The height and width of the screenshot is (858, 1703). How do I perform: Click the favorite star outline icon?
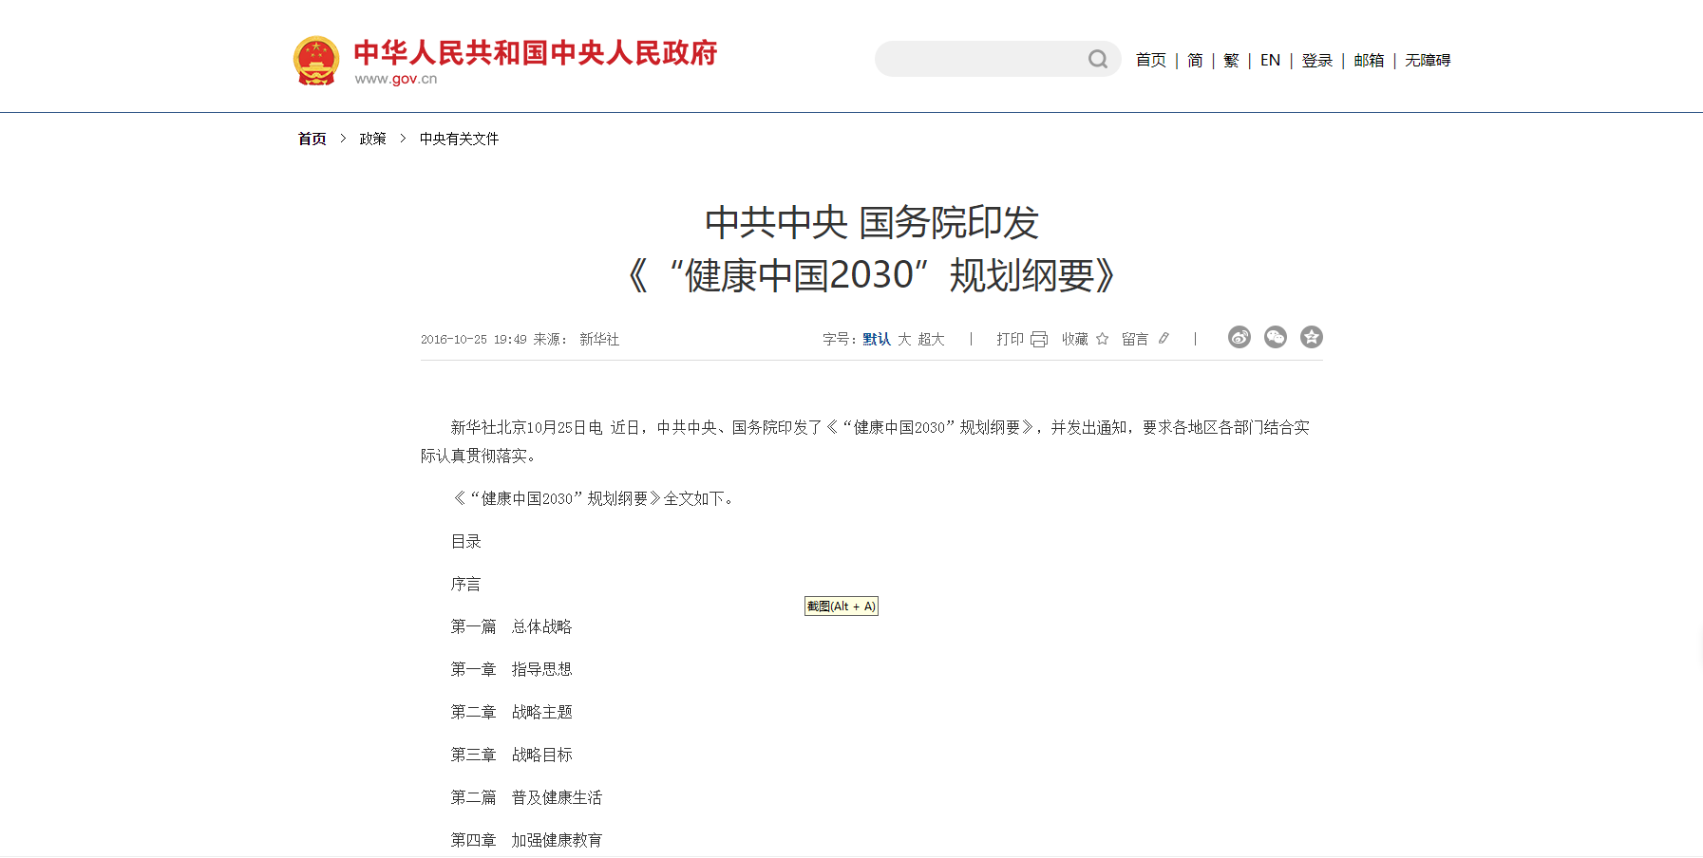1102,339
